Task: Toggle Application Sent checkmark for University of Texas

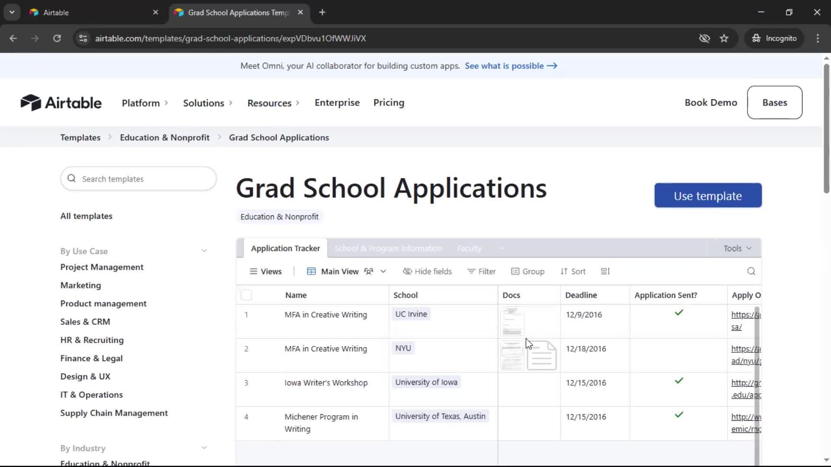Action: click(x=679, y=415)
